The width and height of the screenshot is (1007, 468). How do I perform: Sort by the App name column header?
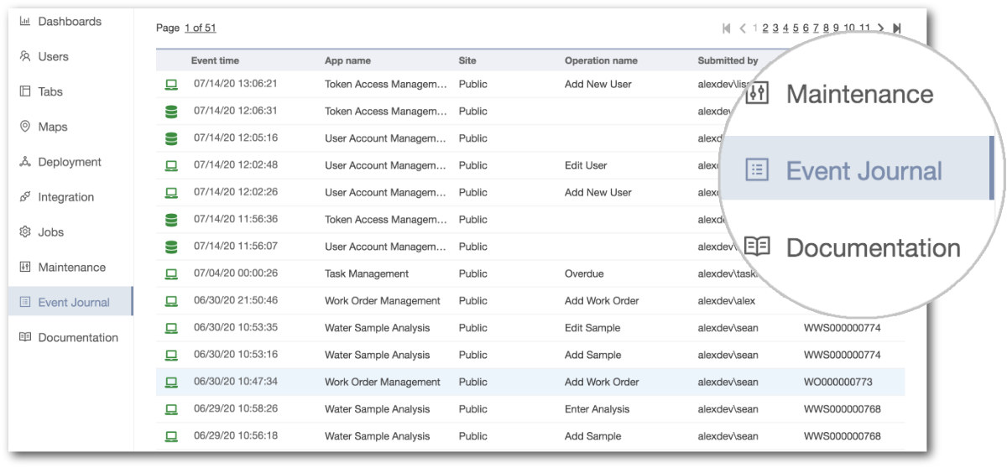click(347, 60)
